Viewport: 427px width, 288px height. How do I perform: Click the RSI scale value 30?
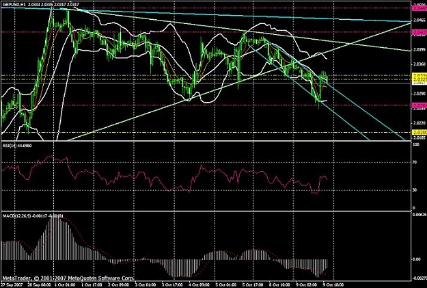[415, 189]
